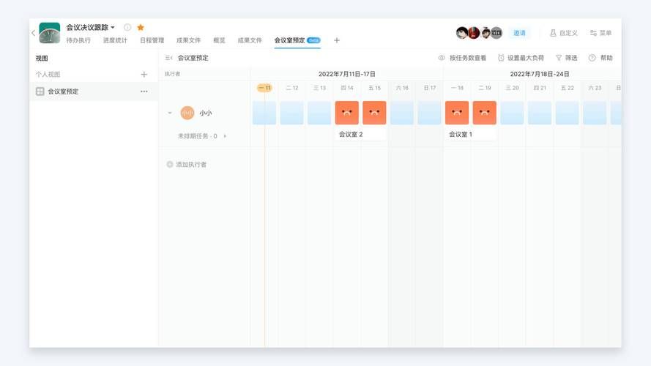Open 小小 user avatar
The width and height of the screenshot is (651, 366).
pyautogui.click(x=187, y=113)
